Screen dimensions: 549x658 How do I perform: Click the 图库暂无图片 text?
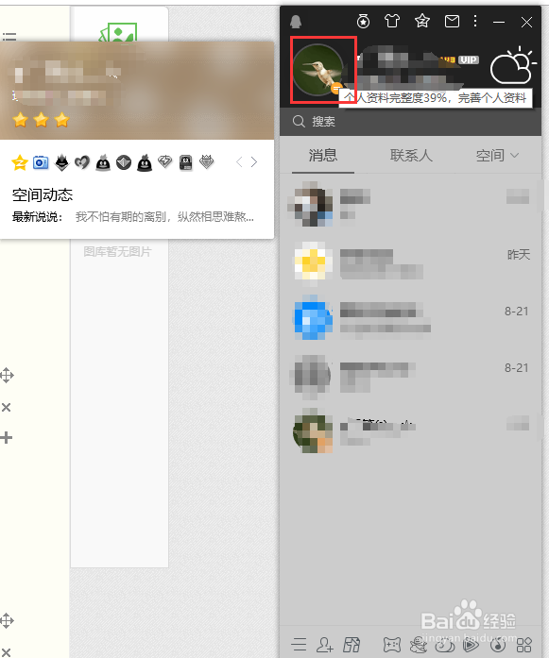[x=117, y=252]
